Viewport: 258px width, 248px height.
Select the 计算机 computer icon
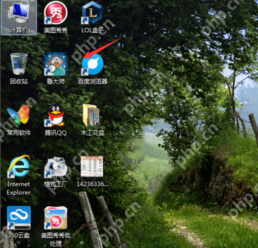(19, 13)
